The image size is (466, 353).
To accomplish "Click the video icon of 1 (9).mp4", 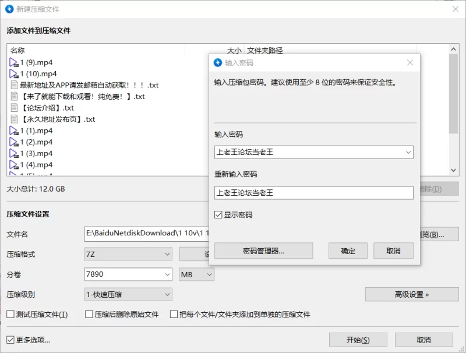I will tap(14, 62).
